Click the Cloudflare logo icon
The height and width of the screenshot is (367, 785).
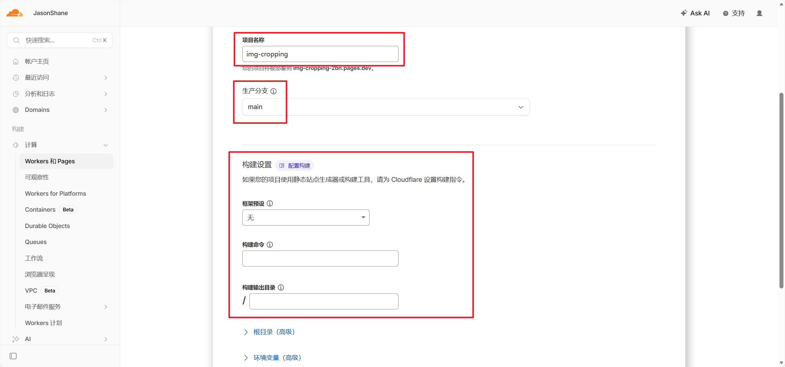coord(14,13)
